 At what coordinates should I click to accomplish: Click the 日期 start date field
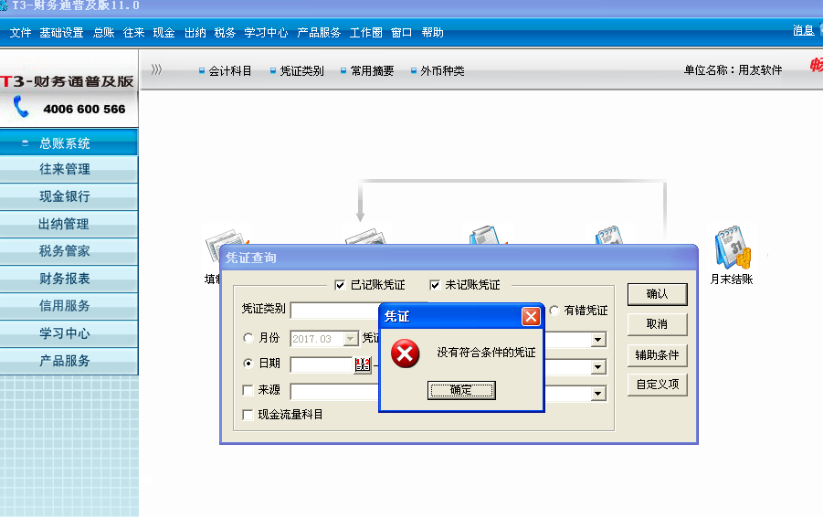(x=322, y=364)
